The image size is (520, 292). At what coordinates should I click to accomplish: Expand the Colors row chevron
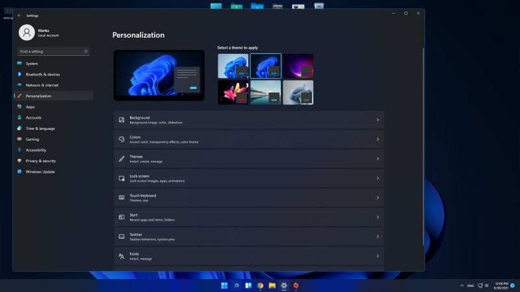pos(378,140)
